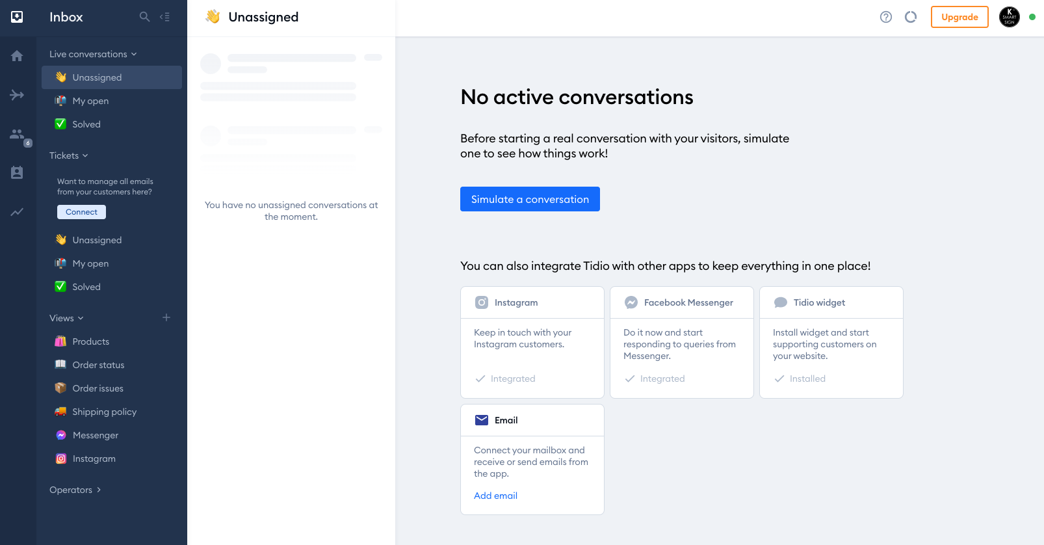Image resolution: width=1044 pixels, height=545 pixels.
Task: Open the Order issues view
Action: point(112,388)
